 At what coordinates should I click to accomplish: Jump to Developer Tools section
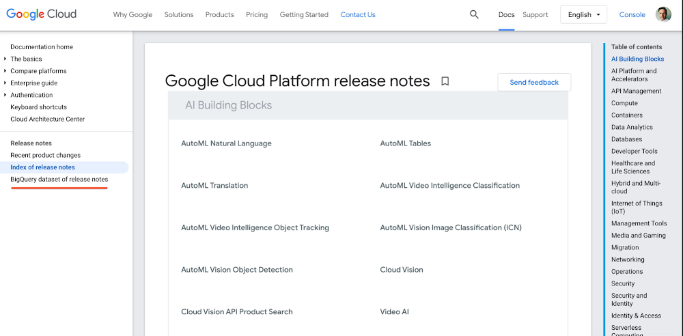635,151
